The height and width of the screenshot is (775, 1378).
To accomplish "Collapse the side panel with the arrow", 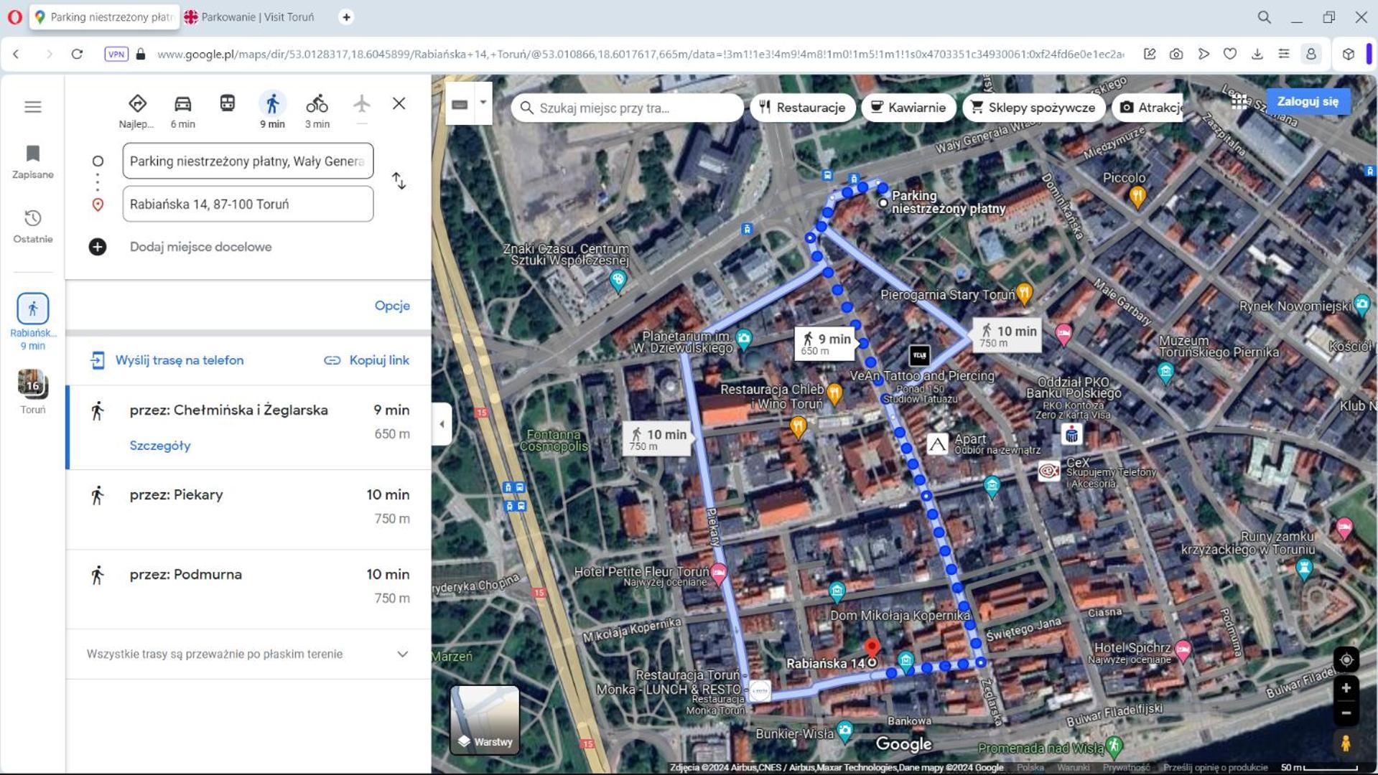I will 442,424.
